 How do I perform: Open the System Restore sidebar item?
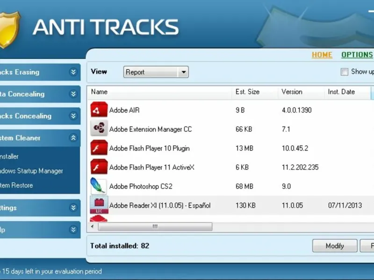pos(16,185)
